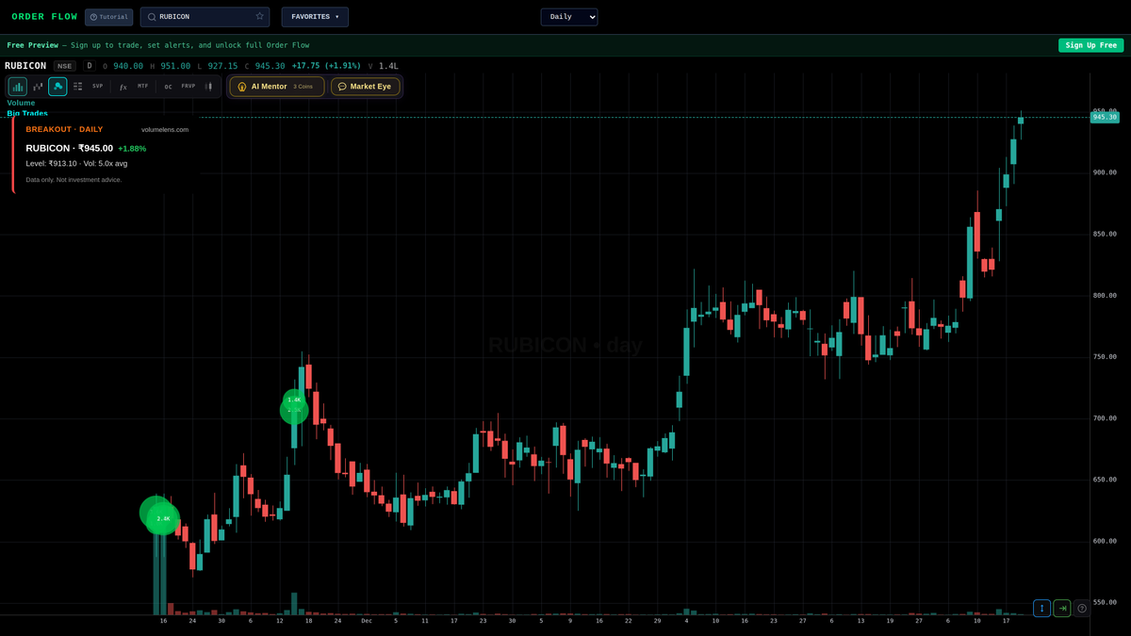Open the Tutorial

pyautogui.click(x=108, y=16)
